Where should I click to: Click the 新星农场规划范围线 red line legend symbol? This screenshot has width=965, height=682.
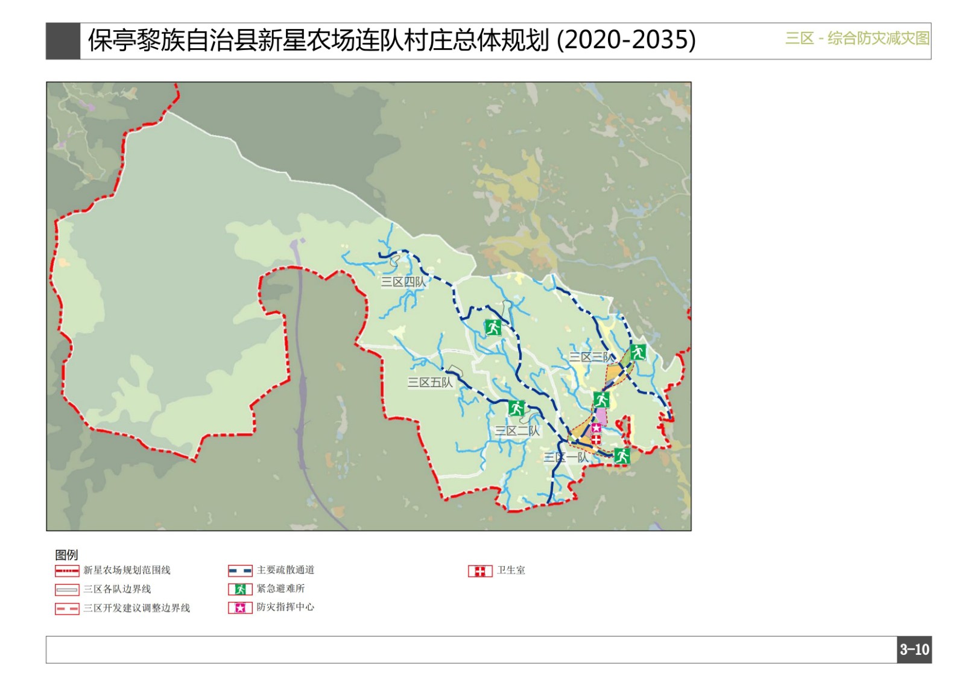(x=67, y=571)
